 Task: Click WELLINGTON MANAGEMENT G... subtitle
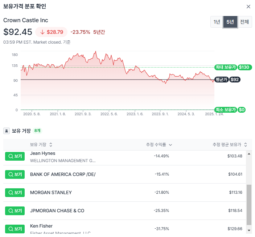[63, 161]
